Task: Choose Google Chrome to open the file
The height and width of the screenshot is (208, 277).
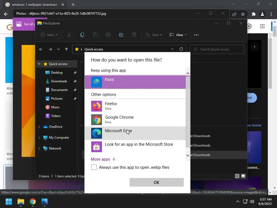Action: [135, 120]
